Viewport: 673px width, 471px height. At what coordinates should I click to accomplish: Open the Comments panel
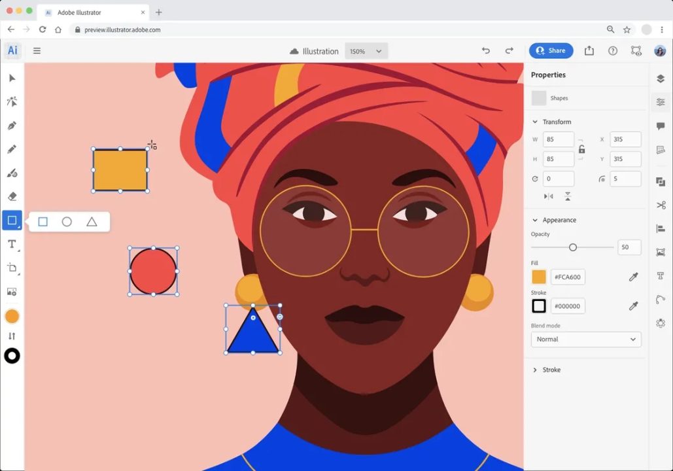coord(661,126)
